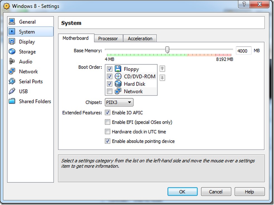Move boot device up with arrow button
The width and height of the screenshot is (274, 205).
(162, 68)
